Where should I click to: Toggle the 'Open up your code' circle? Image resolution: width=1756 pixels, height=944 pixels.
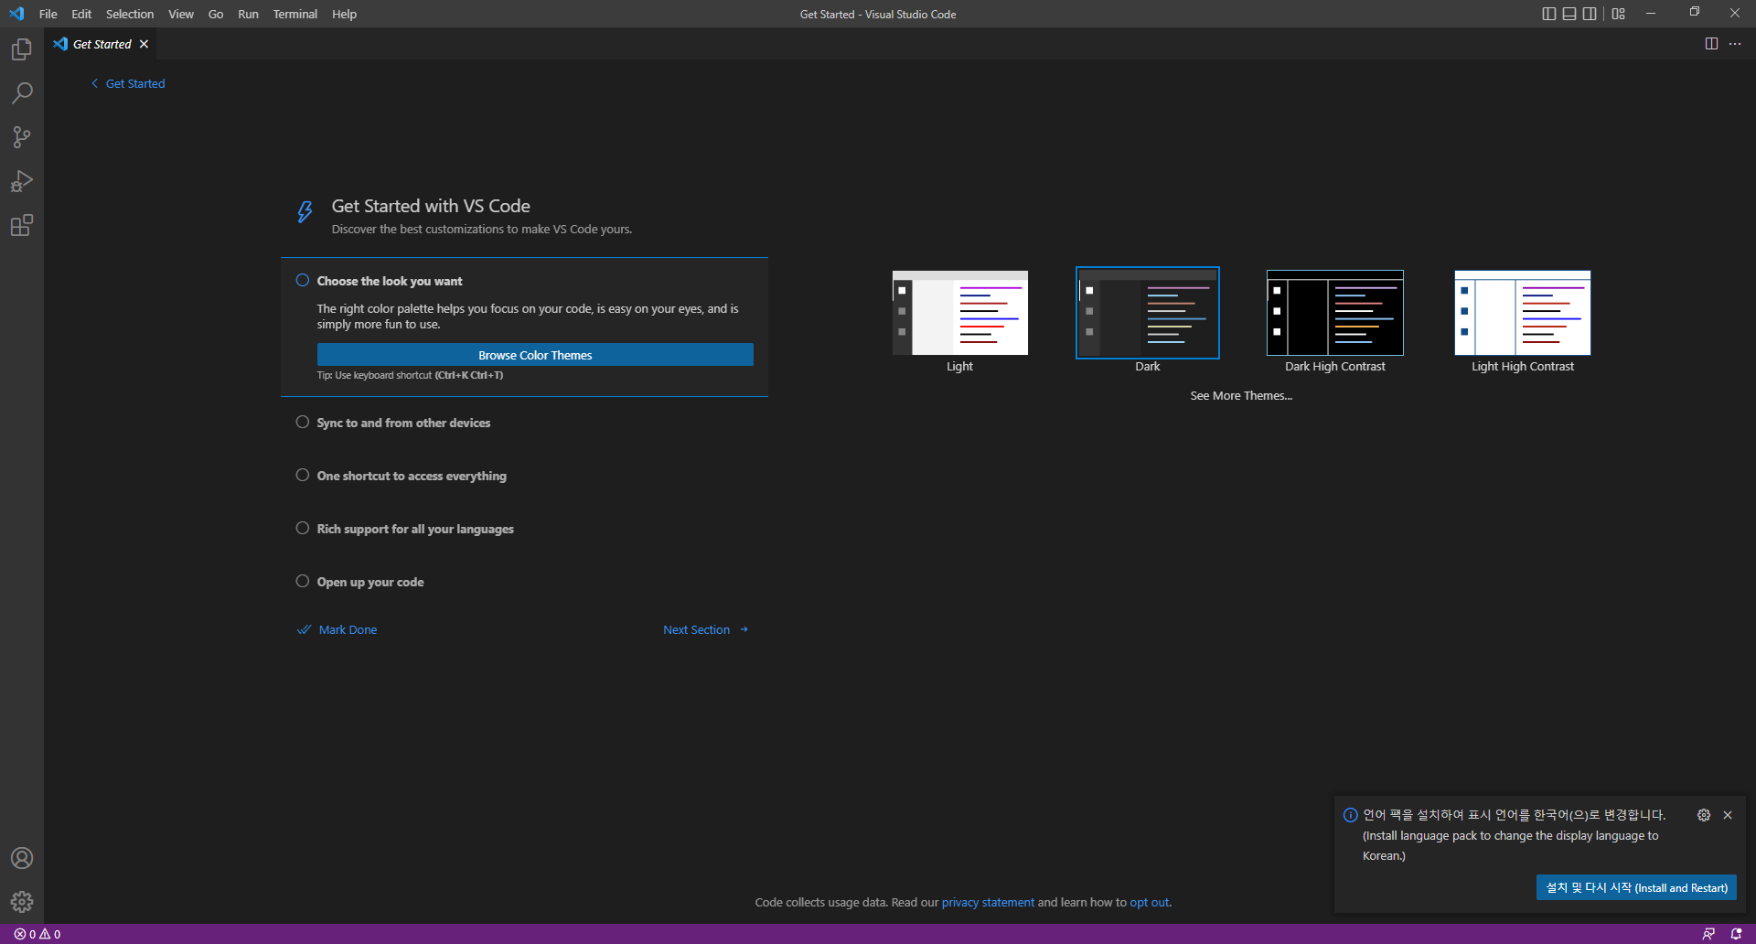coord(303,581)
